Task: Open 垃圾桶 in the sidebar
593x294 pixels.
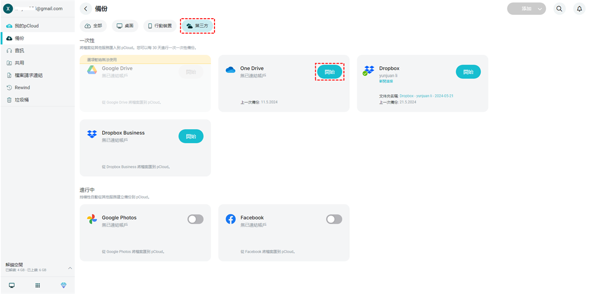Action: tap(38, 100)
